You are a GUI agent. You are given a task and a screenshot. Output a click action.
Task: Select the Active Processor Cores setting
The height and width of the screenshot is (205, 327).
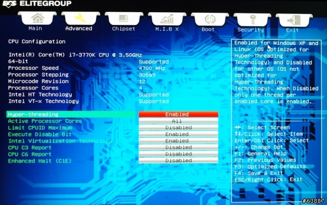(45, 121)
